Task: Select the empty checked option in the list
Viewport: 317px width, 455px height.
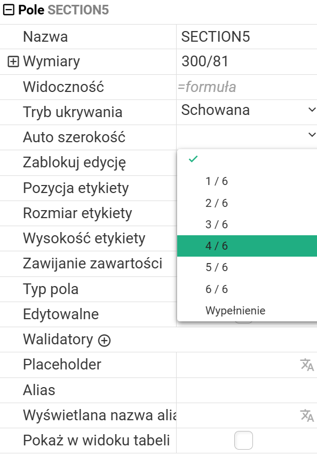Action: (247, 159)
